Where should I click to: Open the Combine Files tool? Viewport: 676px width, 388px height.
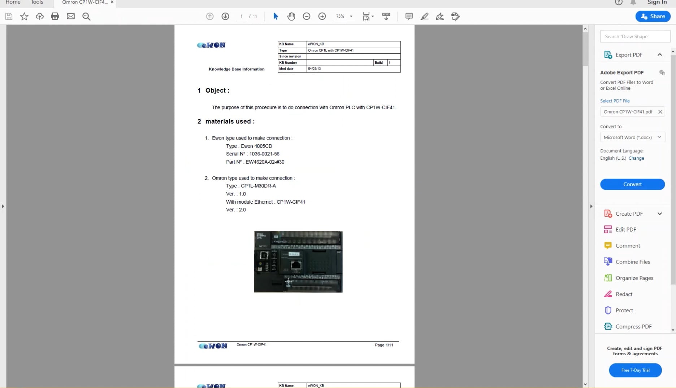point(632,261)
